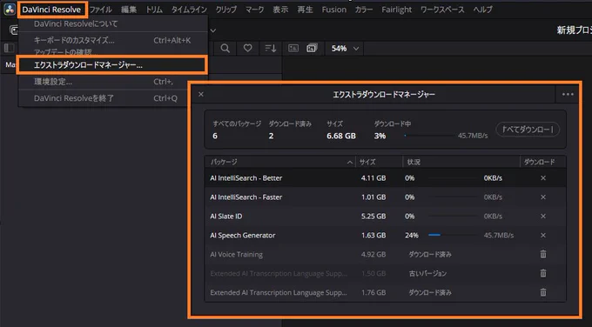Viewport: 592px width, 327px height.
Task: Select エクストラダウンロードマネージャー menu entry
Action: [112, 65]
